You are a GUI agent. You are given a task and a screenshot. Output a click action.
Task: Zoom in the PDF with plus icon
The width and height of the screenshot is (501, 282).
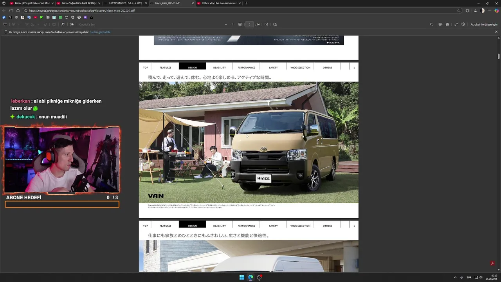click(232, 24)
